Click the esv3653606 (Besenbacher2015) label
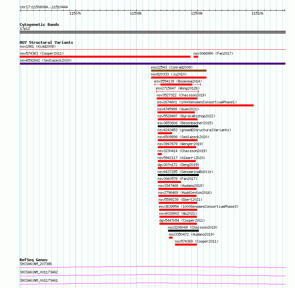The image size is (295, 288). point(185,123)
